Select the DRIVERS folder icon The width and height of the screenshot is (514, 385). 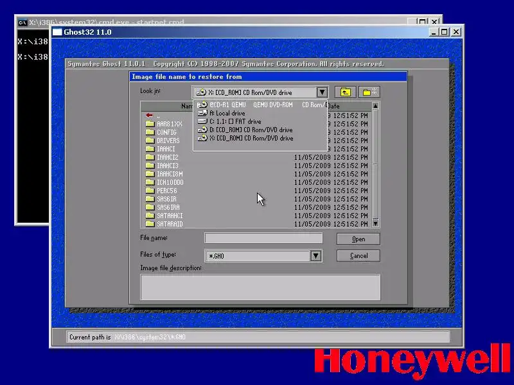pyautogui.click(x=150, y=141)
